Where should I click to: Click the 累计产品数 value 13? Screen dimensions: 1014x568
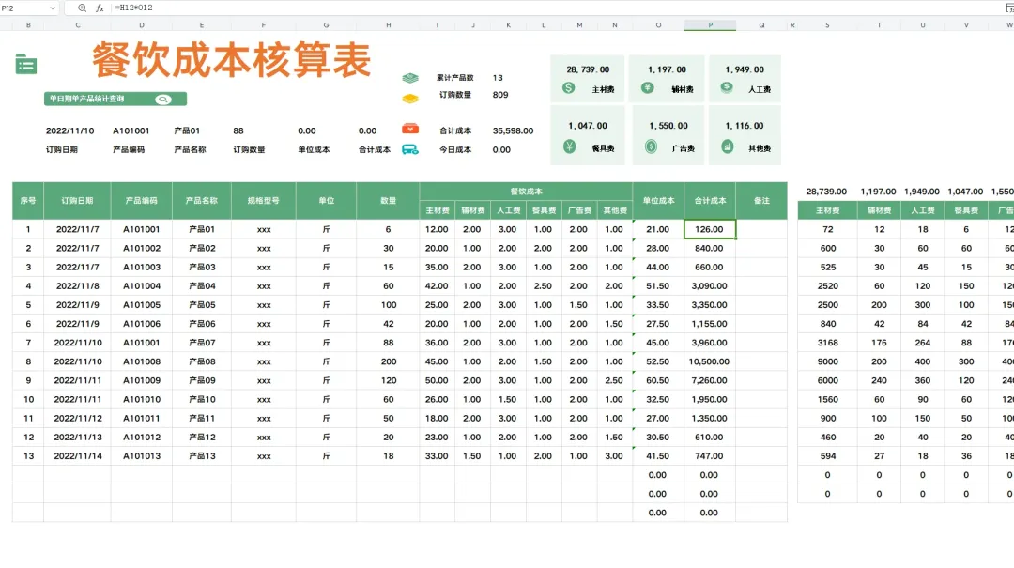tap(498, 78)
